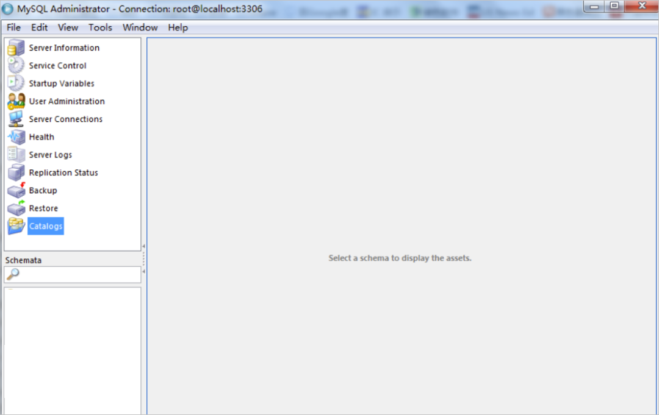This screenshot has width=659, height=415.
Task: Click the 'Select a schema to display' message
Action: [x=400, y=258]
